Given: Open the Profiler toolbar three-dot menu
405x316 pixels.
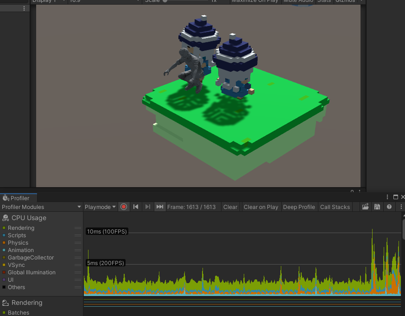Looking at the screenshot, I should click(x=401, y=207).
